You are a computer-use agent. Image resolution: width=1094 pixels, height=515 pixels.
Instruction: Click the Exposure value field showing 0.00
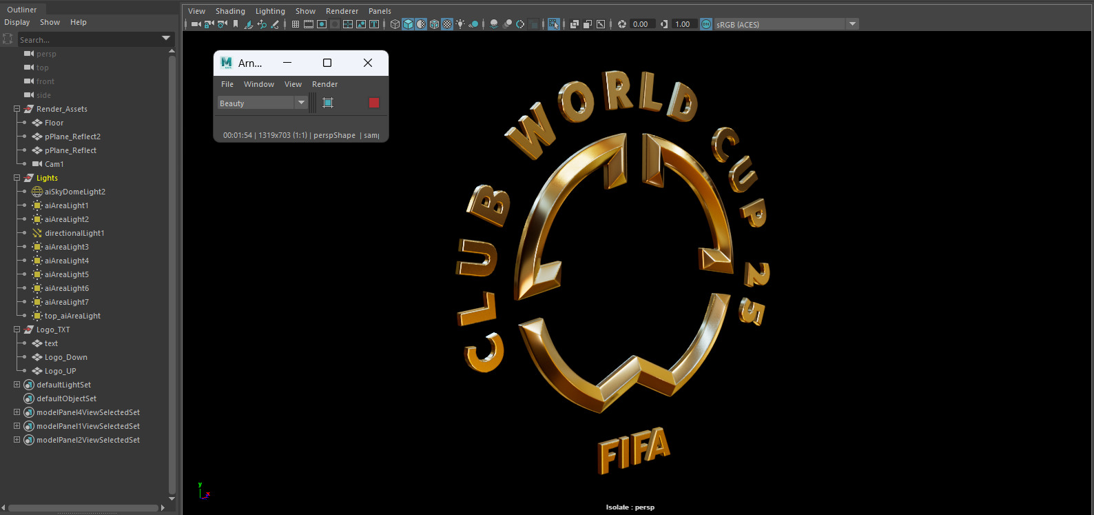pos(643,24)
